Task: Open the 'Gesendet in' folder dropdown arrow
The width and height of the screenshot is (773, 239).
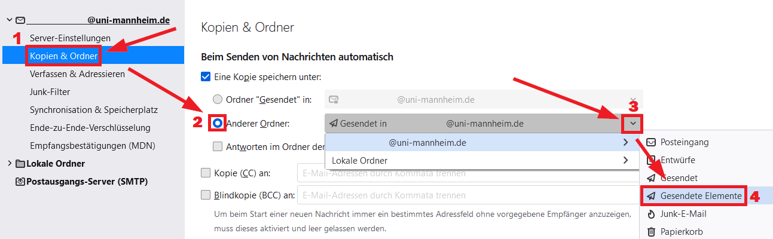Action: 633,124
